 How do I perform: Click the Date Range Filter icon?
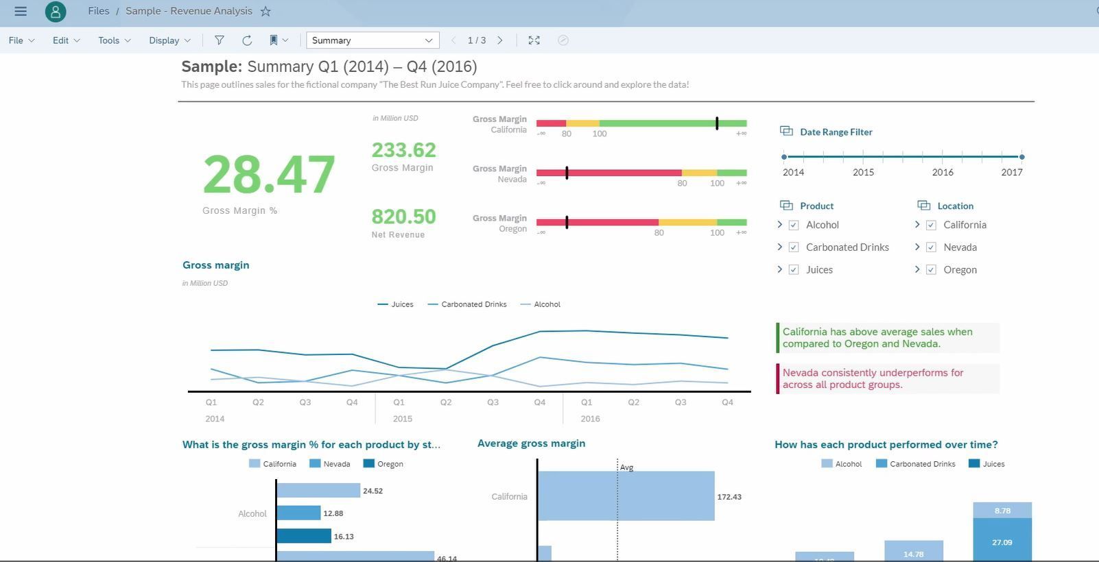[786, 131]
